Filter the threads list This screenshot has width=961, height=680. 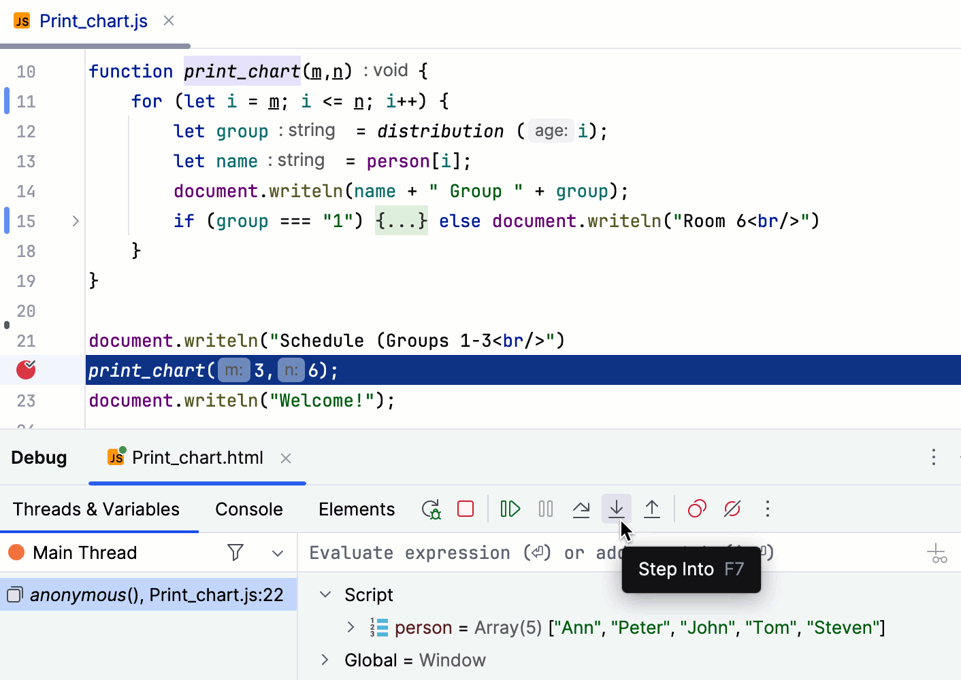235,553
